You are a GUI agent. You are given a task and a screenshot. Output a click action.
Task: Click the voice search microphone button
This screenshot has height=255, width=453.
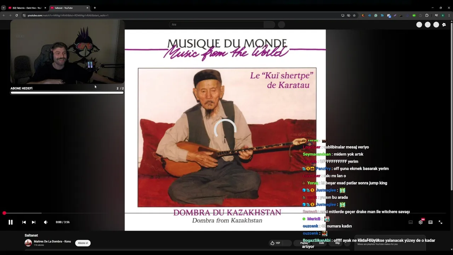281,24
